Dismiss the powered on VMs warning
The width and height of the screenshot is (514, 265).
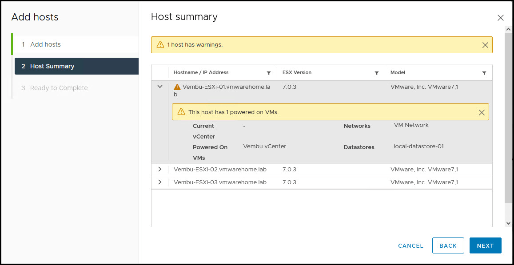coord(482,112)
